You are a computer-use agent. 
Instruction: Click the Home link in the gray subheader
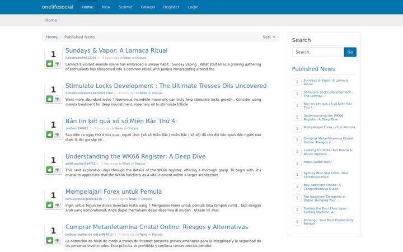tap(51, 20)
